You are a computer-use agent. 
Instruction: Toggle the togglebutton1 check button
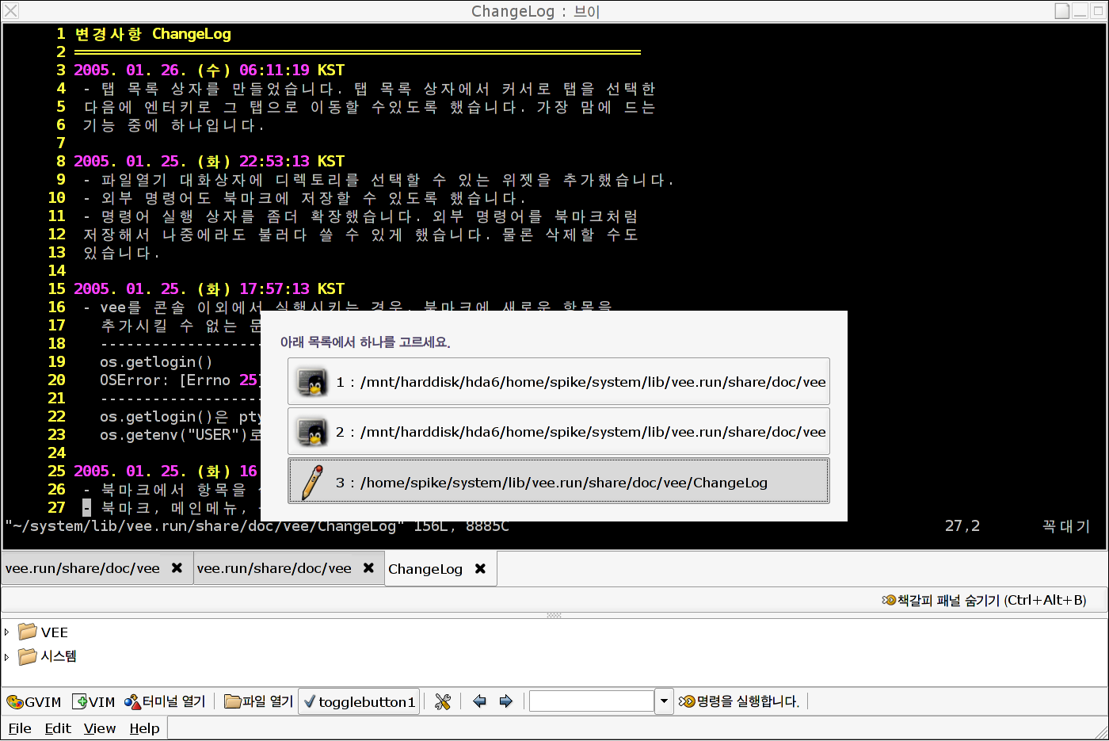[x=360, y=702]
